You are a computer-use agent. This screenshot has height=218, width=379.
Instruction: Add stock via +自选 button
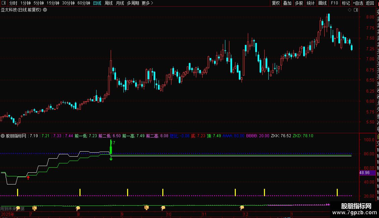tap(358, 3)
